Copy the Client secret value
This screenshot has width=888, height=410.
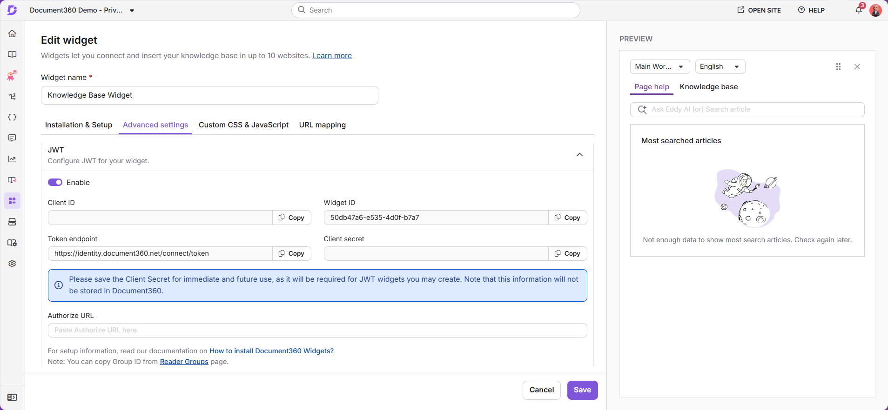(567, 253)
